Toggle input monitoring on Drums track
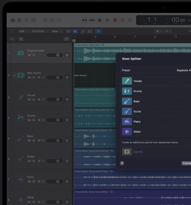The width and height of the screenshot is (191, 205). click(x=43, y=120)
